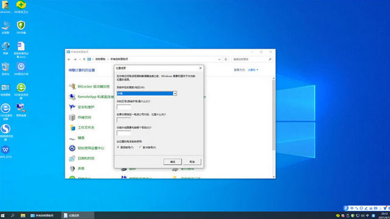Screen dimensions: 390x219
Task: Click the refresh button beside address bar
Action: coord(226,60)
